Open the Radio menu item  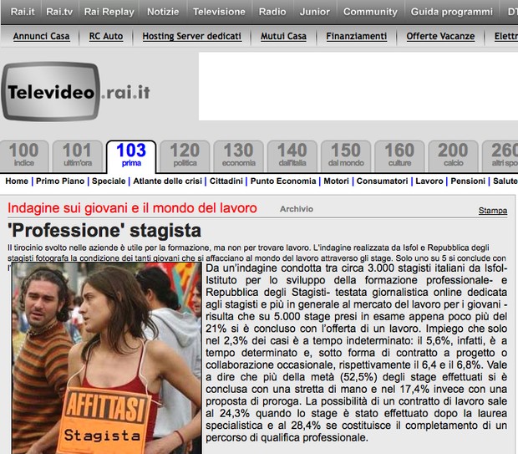pyautogui.click(x=272, y=12)
